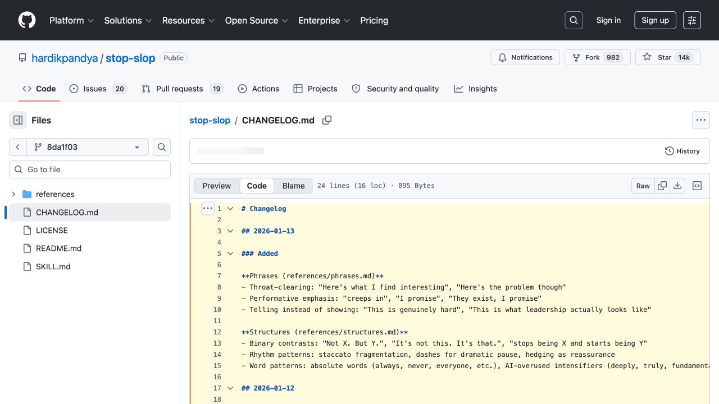Click the Issues count 20 badge
The height and width of the screenshot is (404, 719).
click(119, 89)
